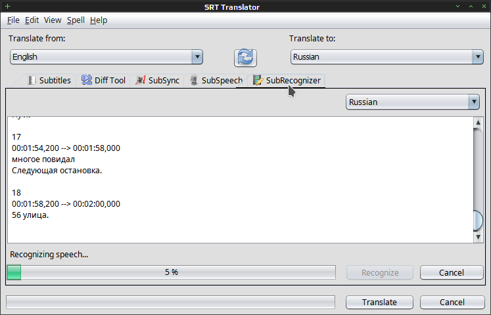Screen dimensions: 491x315
Task: Click the SubSpeech microphone icon
Action: tap(194, 80)
